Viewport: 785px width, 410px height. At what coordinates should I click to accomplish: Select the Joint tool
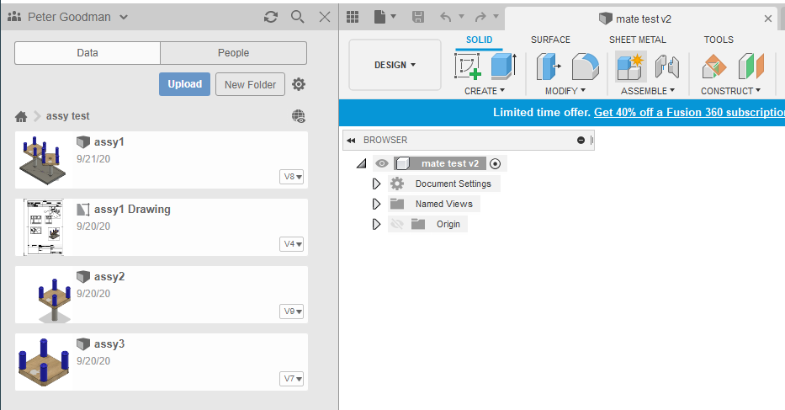pyautogui.click(x=667, y=67)
